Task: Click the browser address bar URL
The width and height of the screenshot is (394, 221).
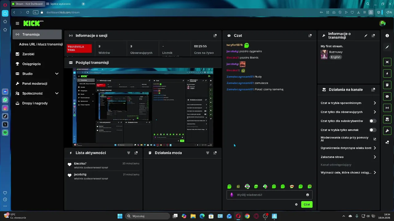Action: pyautogui.click(x=63, y=12)
